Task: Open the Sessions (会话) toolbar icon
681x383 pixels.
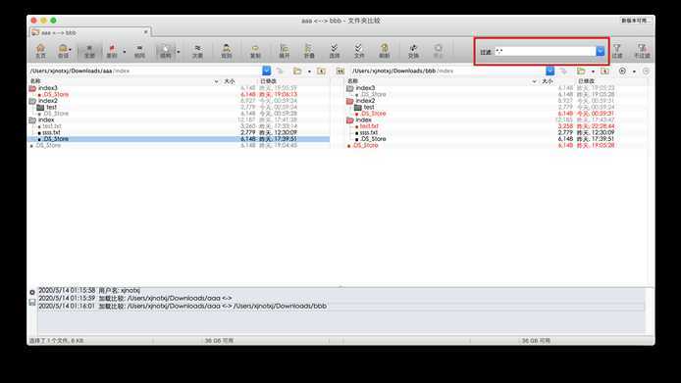Action: [64, 51]
